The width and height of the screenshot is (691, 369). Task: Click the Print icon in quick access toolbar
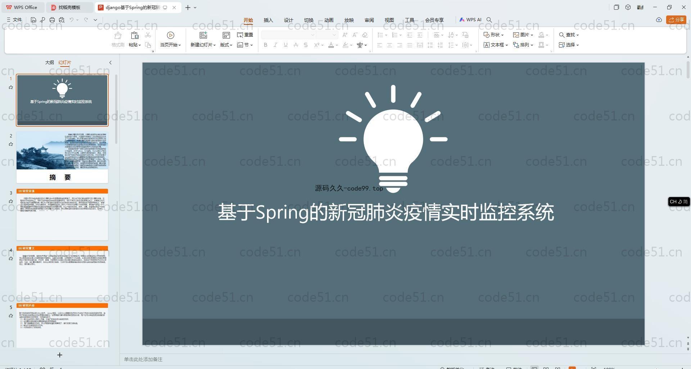point(52,20)
